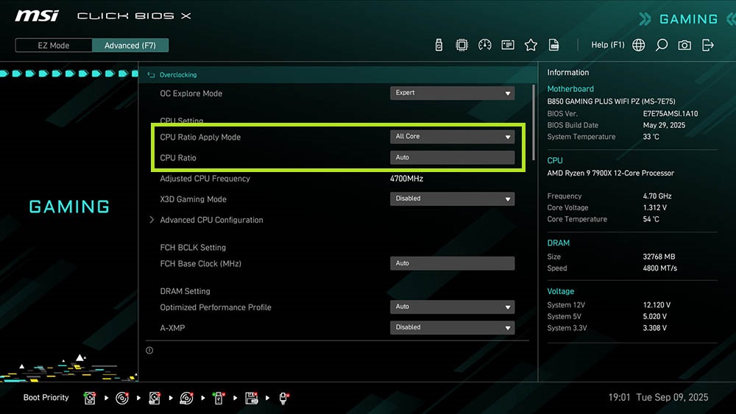
Task: Open Help (F1)
Action: tap(607, 45)
